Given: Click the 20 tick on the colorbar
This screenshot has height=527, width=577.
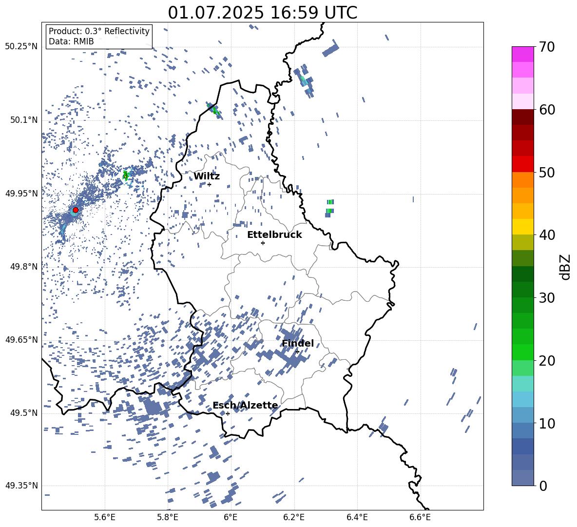Looking at the screenshot, I should tap(547, 361).
